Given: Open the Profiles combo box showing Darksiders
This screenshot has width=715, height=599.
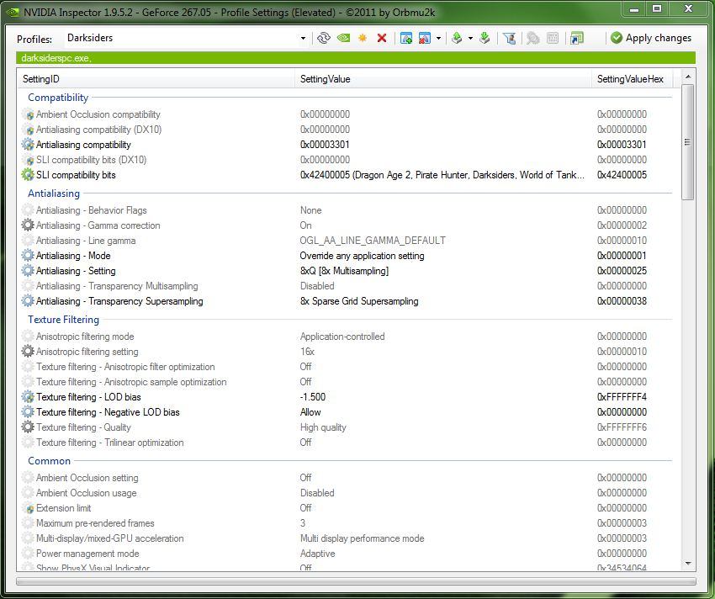Looking at the screenshot, I should pos(186,38).
